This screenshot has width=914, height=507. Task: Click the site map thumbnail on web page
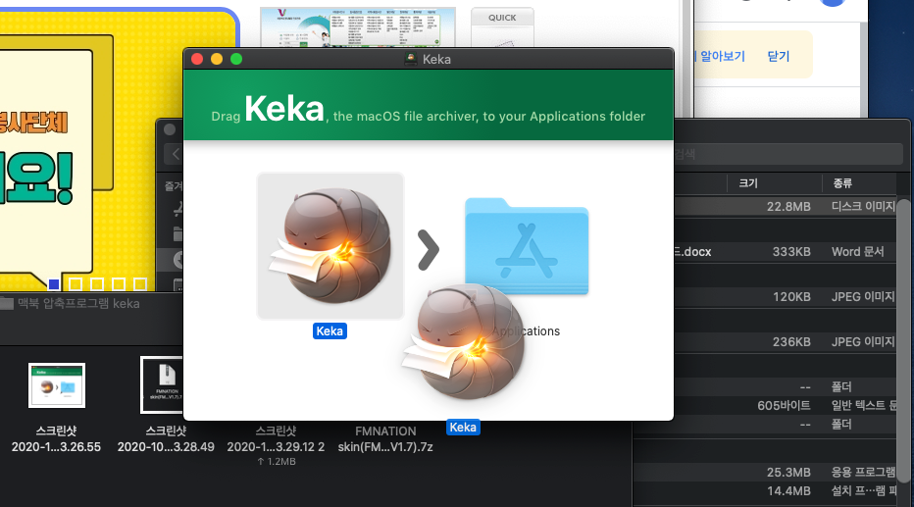pyautogui.click(x=357, y=26)
